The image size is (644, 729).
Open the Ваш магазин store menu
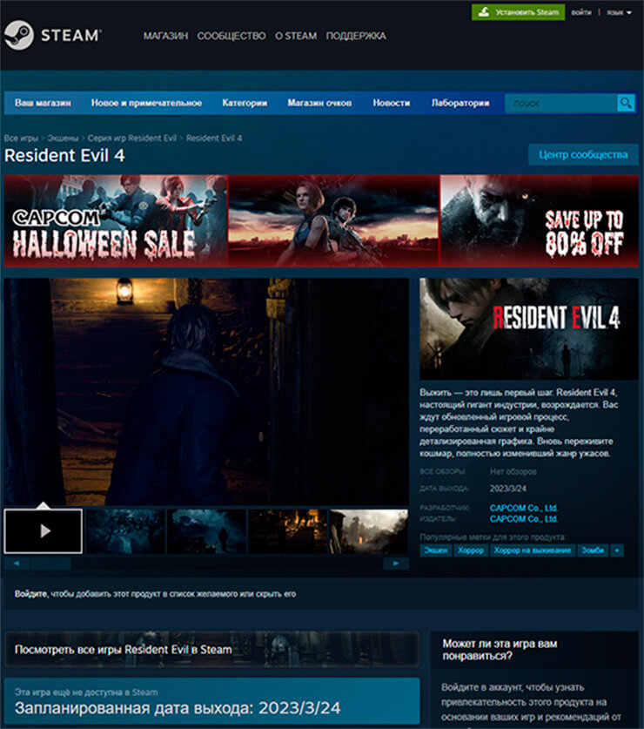pos(43,103)
